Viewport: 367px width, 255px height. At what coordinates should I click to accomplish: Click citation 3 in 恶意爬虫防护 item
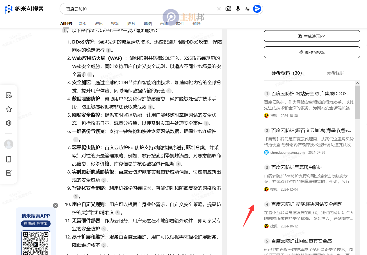[x=178, y=164]
